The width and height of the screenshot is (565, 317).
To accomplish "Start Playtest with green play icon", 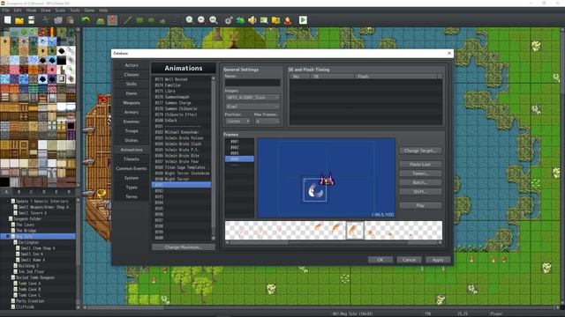I will 303,20.
